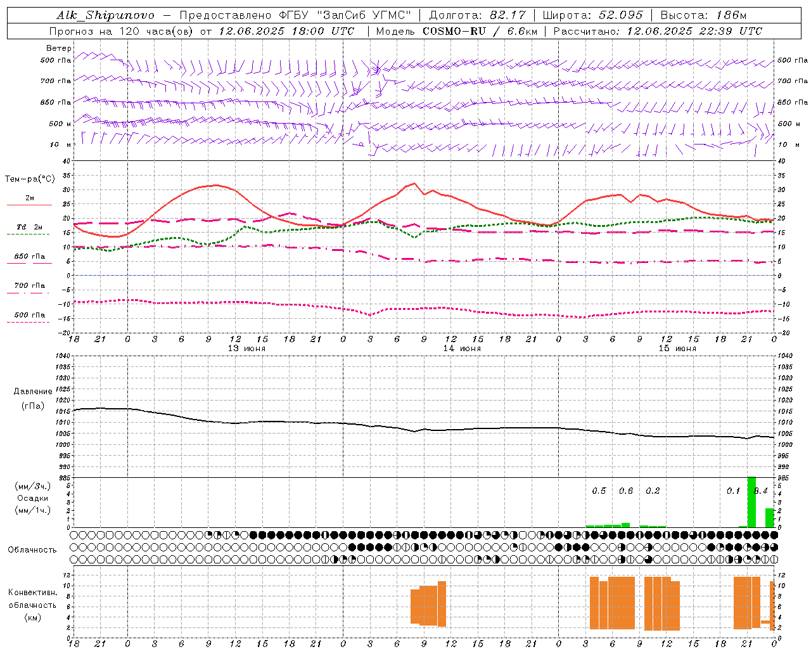Click the "500 м" wind level label at left
The height and width of the screenshot is (649, 811).
click(60, 124)
